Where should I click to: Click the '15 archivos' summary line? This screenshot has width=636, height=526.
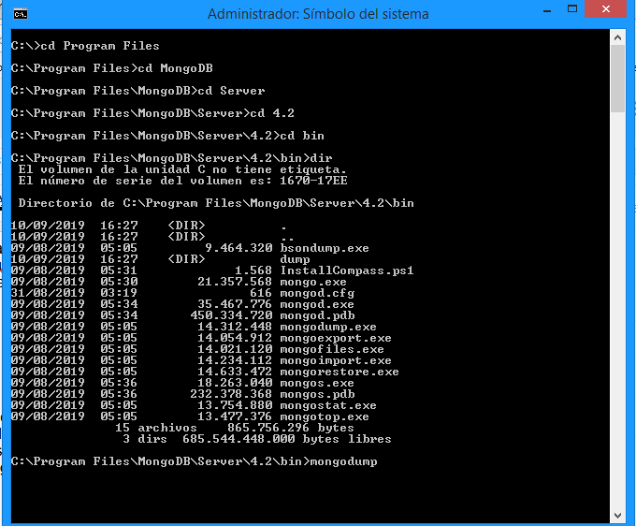(235, 428)
